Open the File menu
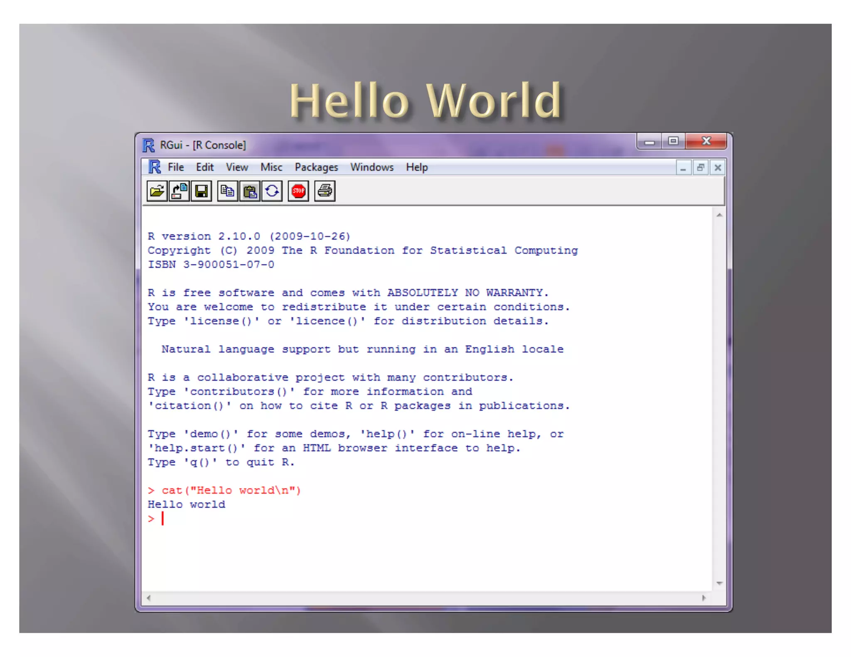Viewport: 851px width, 657px height. (x=175, y=167)
